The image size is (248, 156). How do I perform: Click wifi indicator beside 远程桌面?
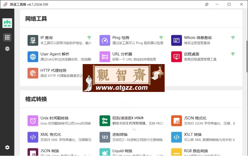tap(233, 54)
